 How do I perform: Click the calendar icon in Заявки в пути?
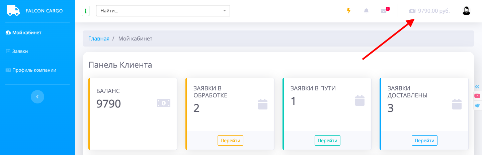pos(360,100)
